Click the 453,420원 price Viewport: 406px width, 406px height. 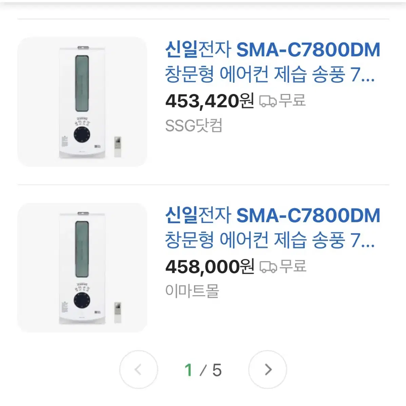click(210, 101)
